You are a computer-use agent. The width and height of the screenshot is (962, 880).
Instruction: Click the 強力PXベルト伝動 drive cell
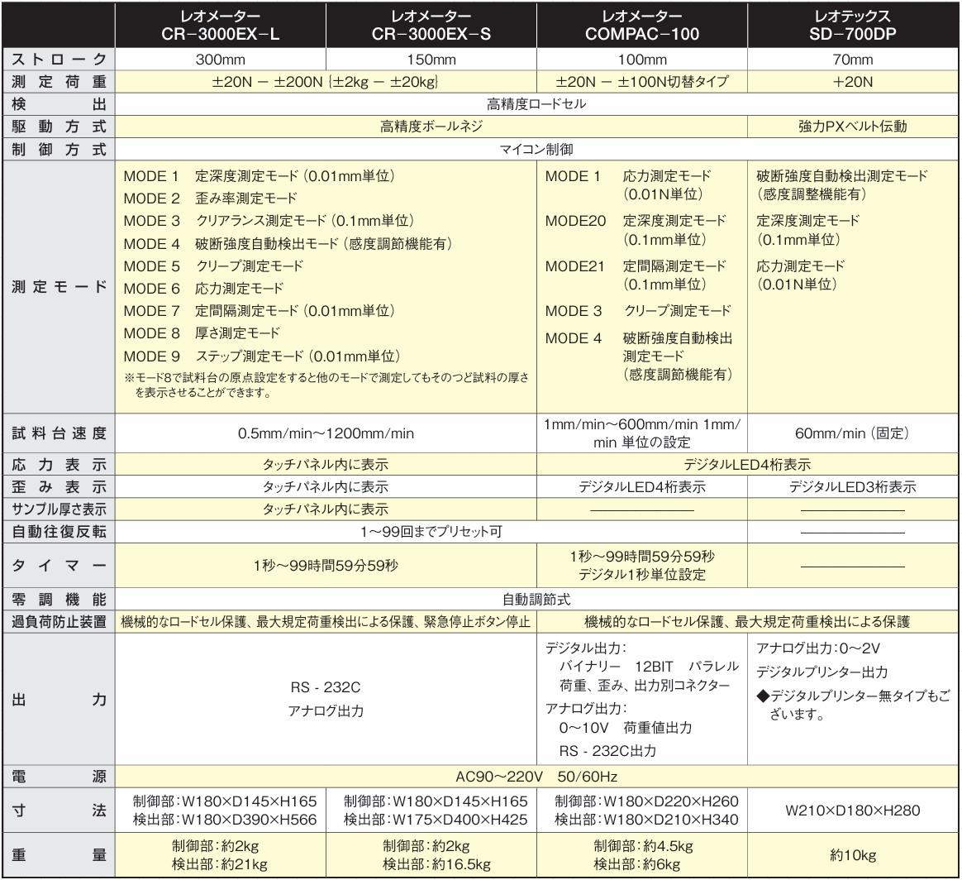click(853, 127)
